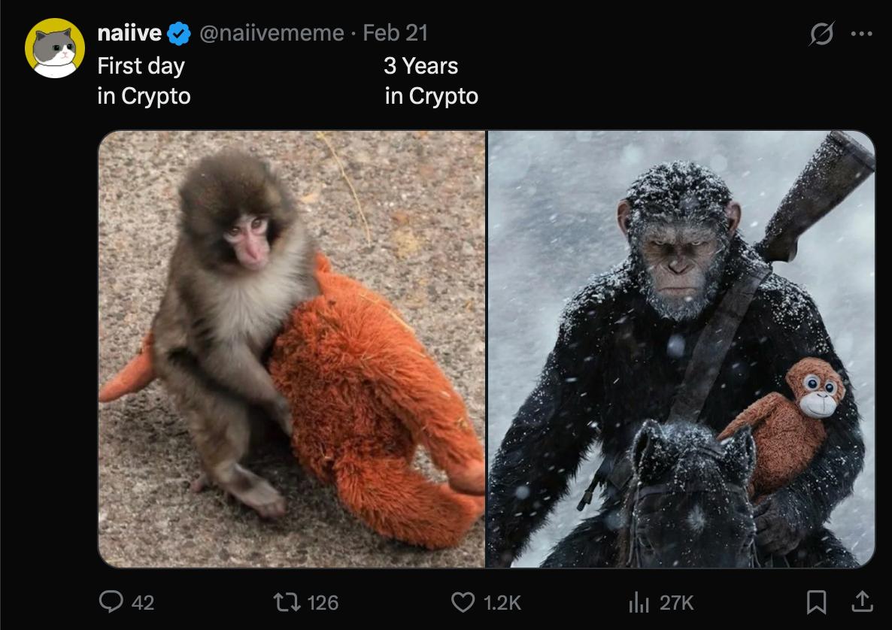Image resolution: width=892 pixels, height=630 pixels.
Task: Click the repost count 126
Action: [x=323, y=602]
